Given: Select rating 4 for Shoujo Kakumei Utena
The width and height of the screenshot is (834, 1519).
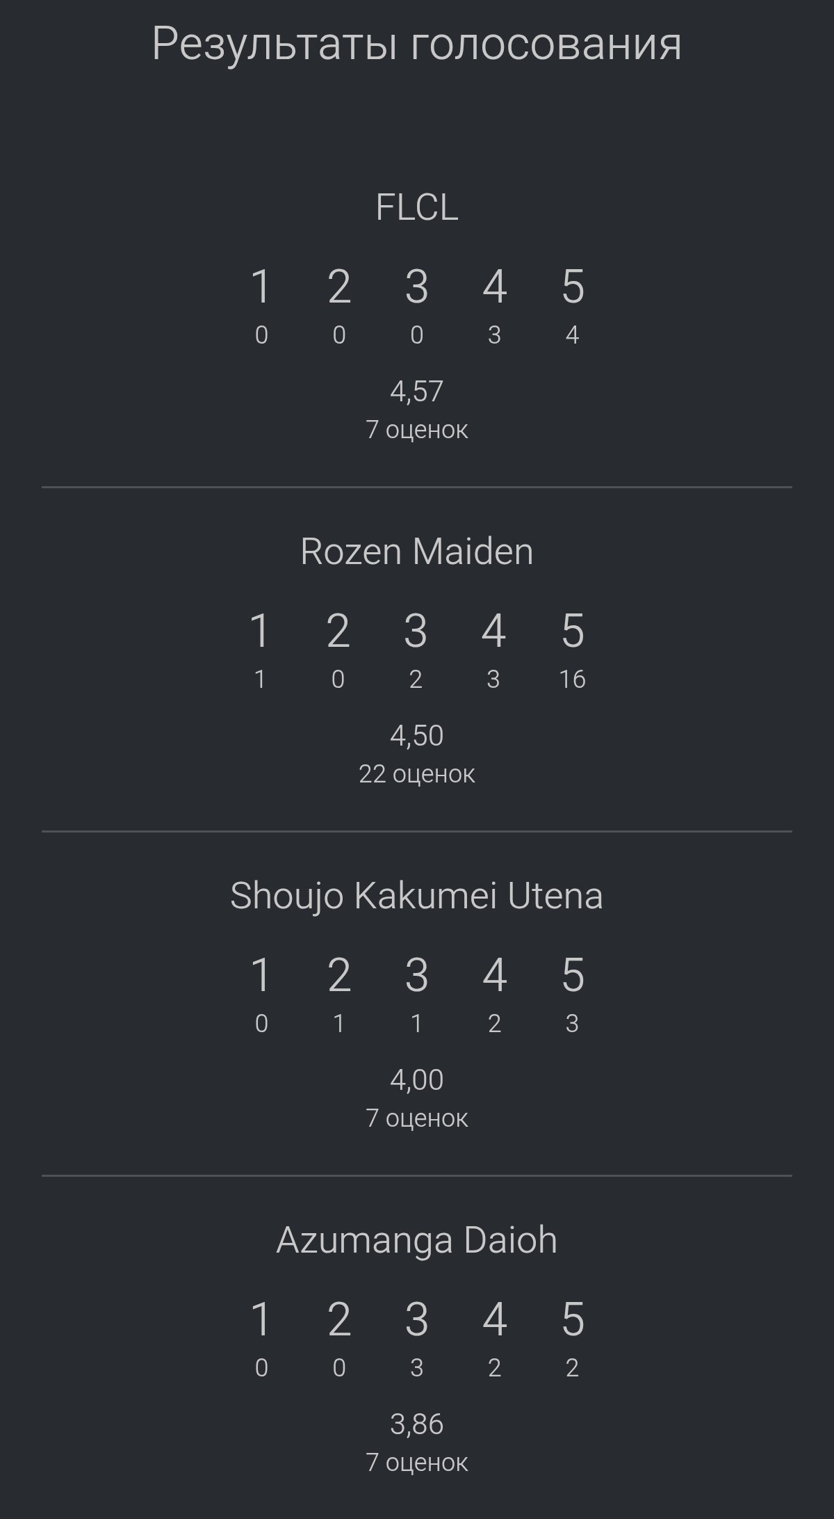Looking at the screenshot, I should [x=495, y=975].
